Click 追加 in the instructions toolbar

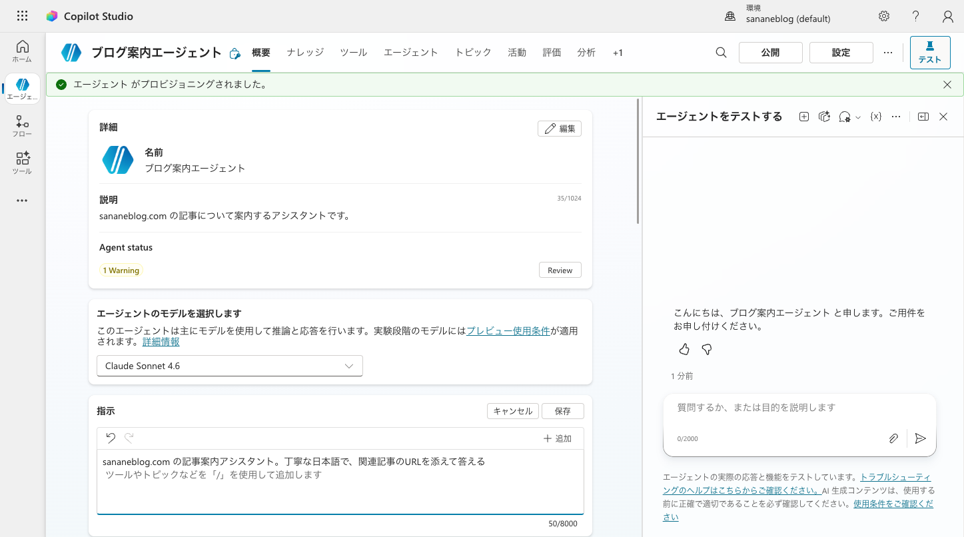558,438
